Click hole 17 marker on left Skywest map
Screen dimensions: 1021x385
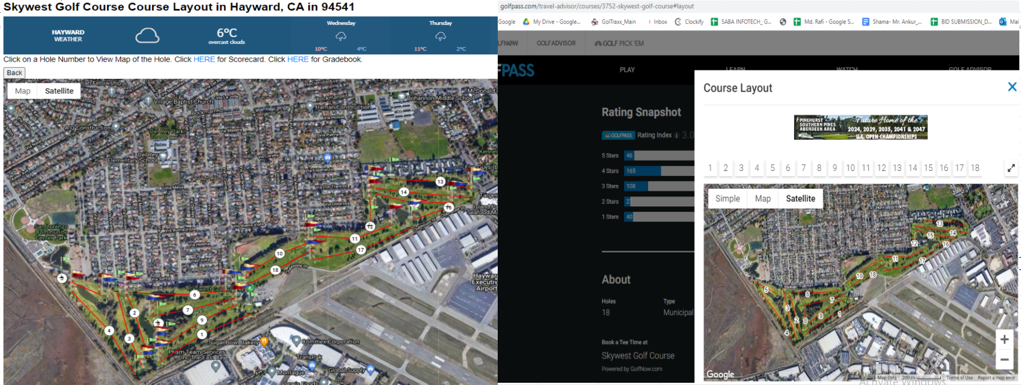[x=361, y=250]
